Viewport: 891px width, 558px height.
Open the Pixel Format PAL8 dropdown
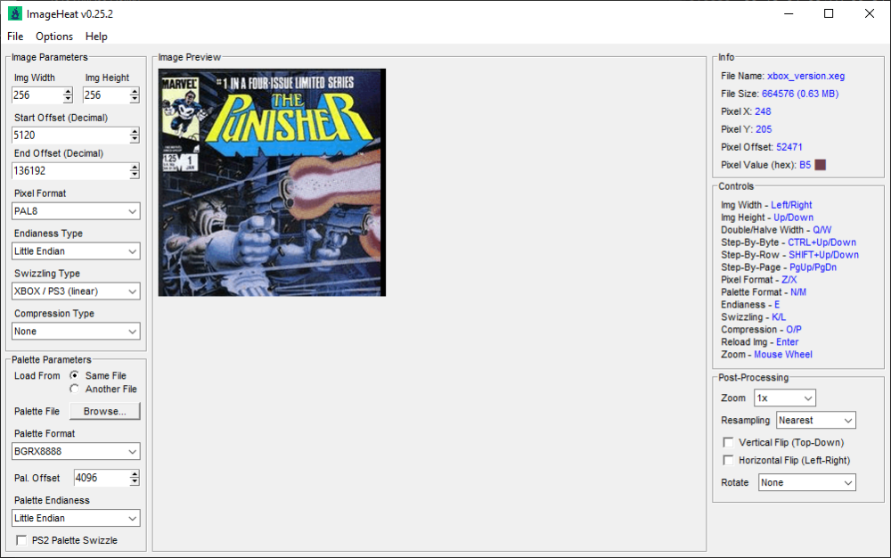[76, 211]
